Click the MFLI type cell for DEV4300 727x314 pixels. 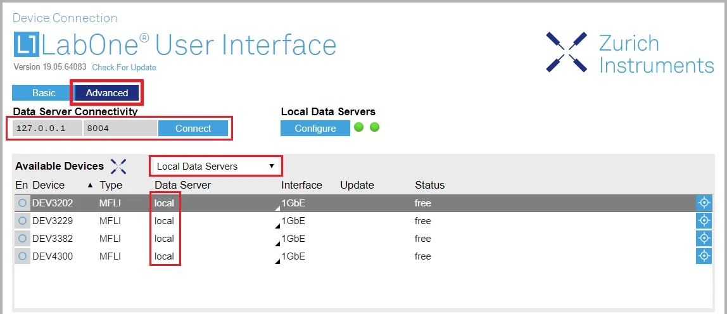(110, 256)
